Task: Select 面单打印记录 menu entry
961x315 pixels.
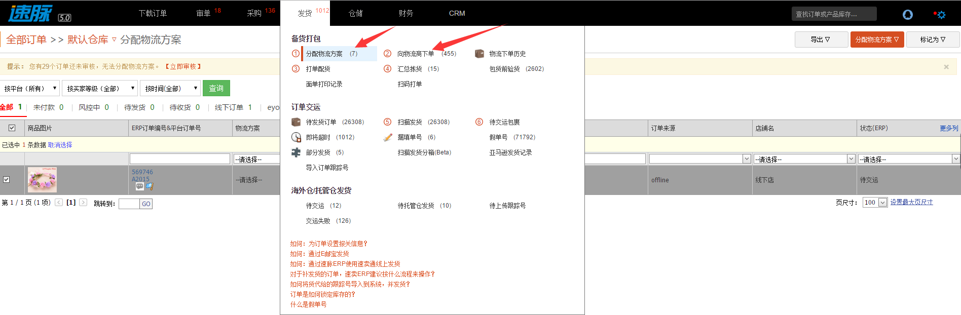Action: tap(324, 84)
